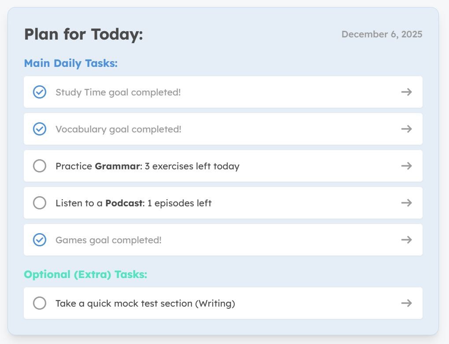The width and height of the screenshot is (449, 344).
Task: Click the mock test row's arrow icon
Action: (406, 303)
